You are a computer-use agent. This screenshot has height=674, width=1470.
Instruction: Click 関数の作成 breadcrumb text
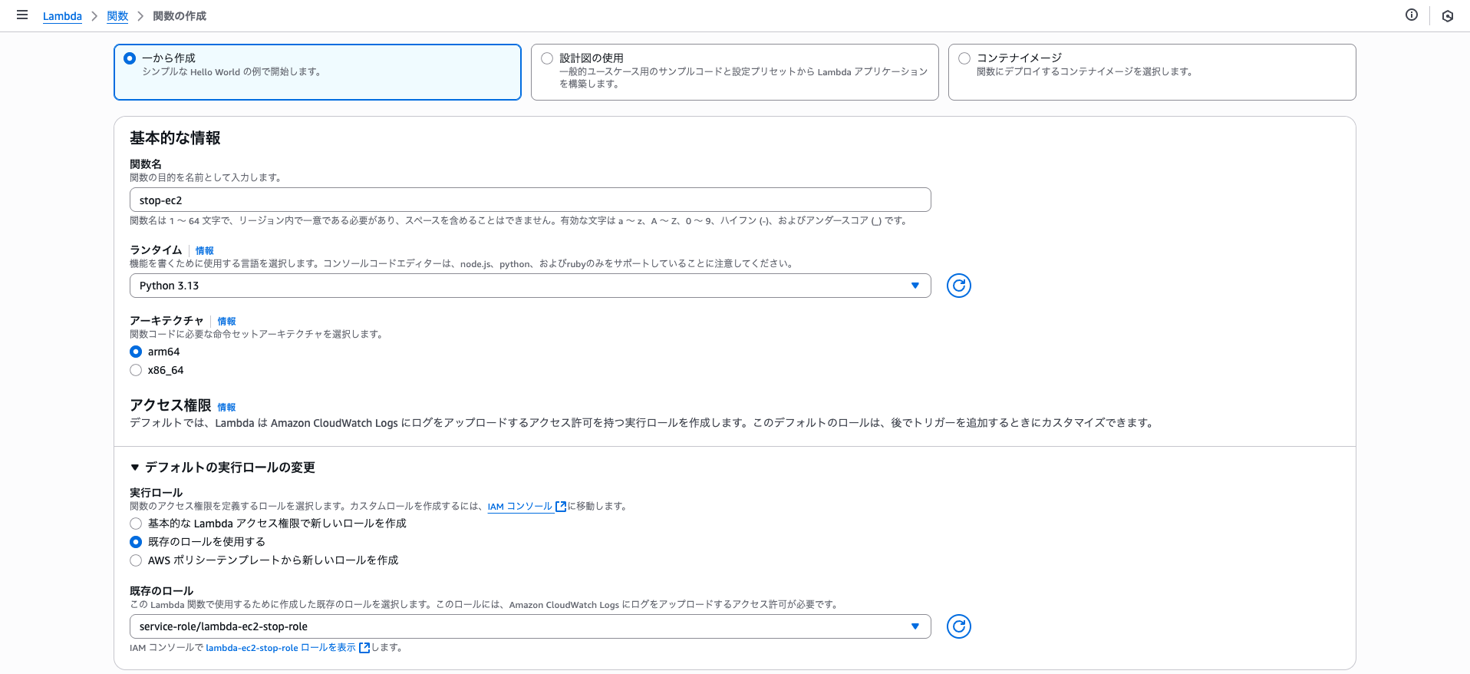(x=180, y=16)
